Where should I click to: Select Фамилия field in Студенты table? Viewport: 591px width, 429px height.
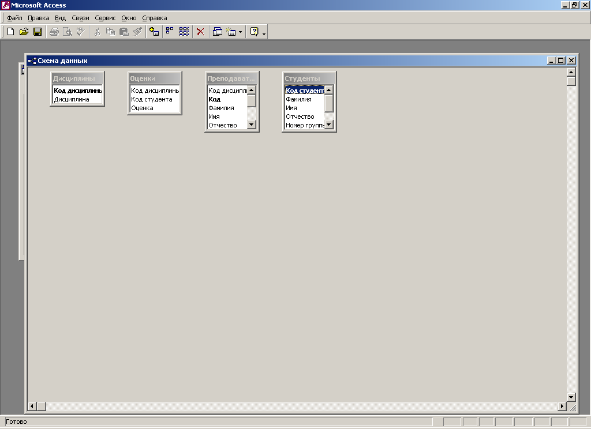click(x=305, y=99)
